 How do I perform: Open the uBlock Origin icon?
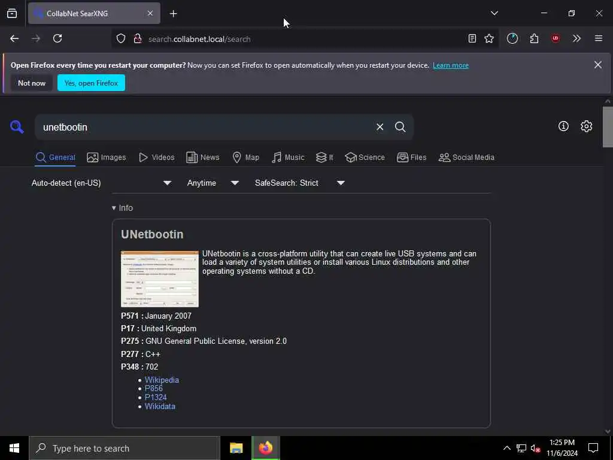coord(555,38)
